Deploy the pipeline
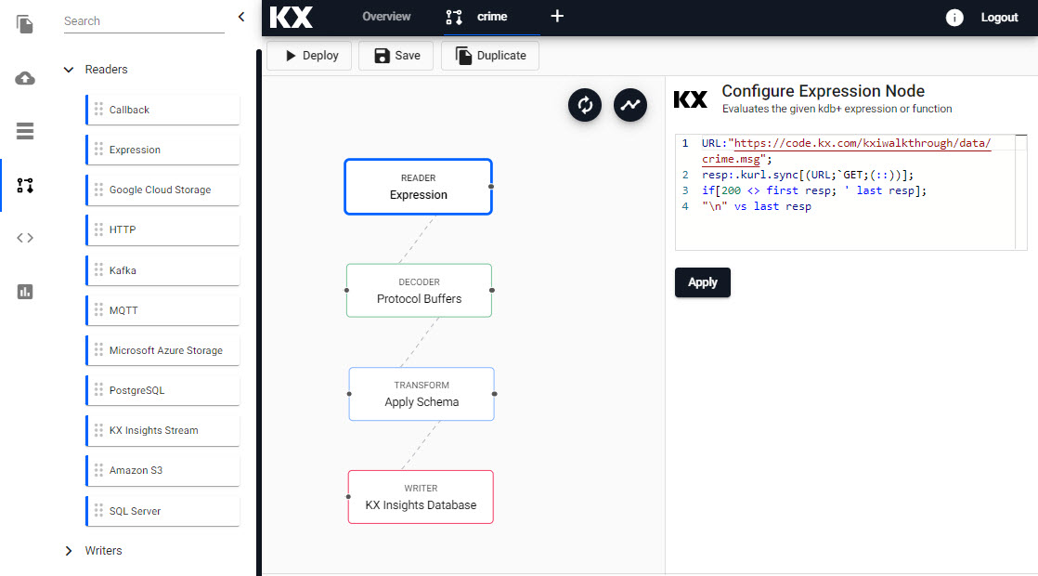 (309, 56)
